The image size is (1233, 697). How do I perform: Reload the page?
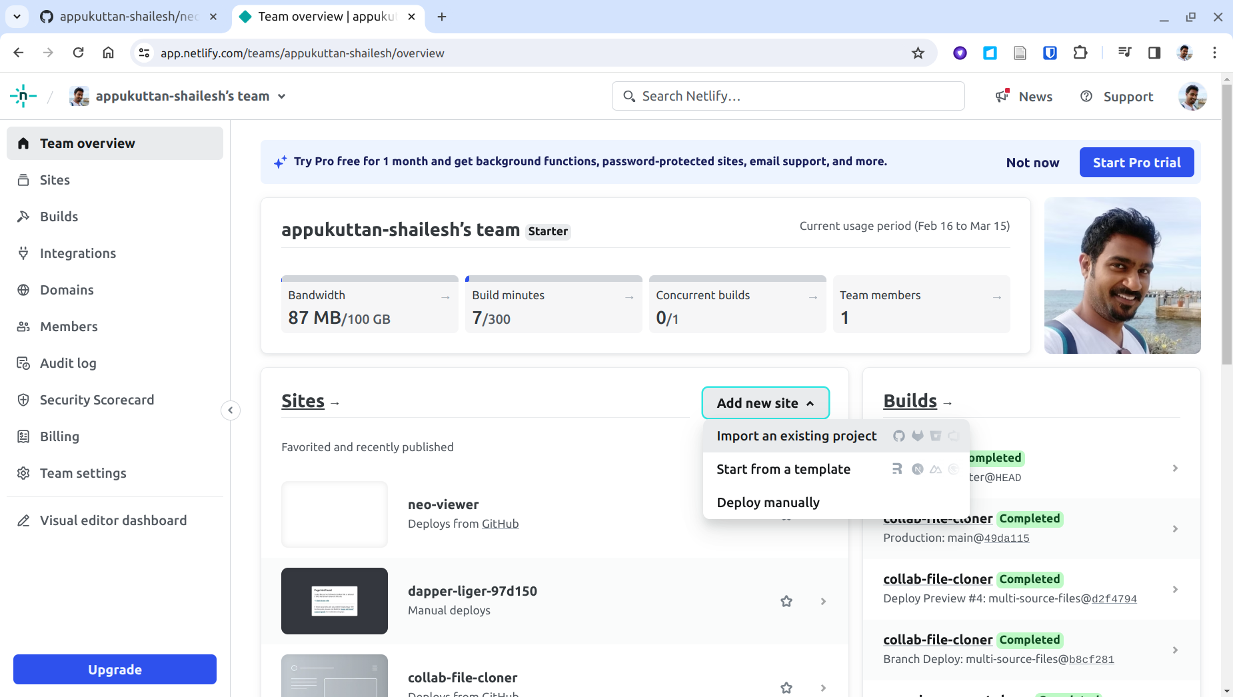78,53
